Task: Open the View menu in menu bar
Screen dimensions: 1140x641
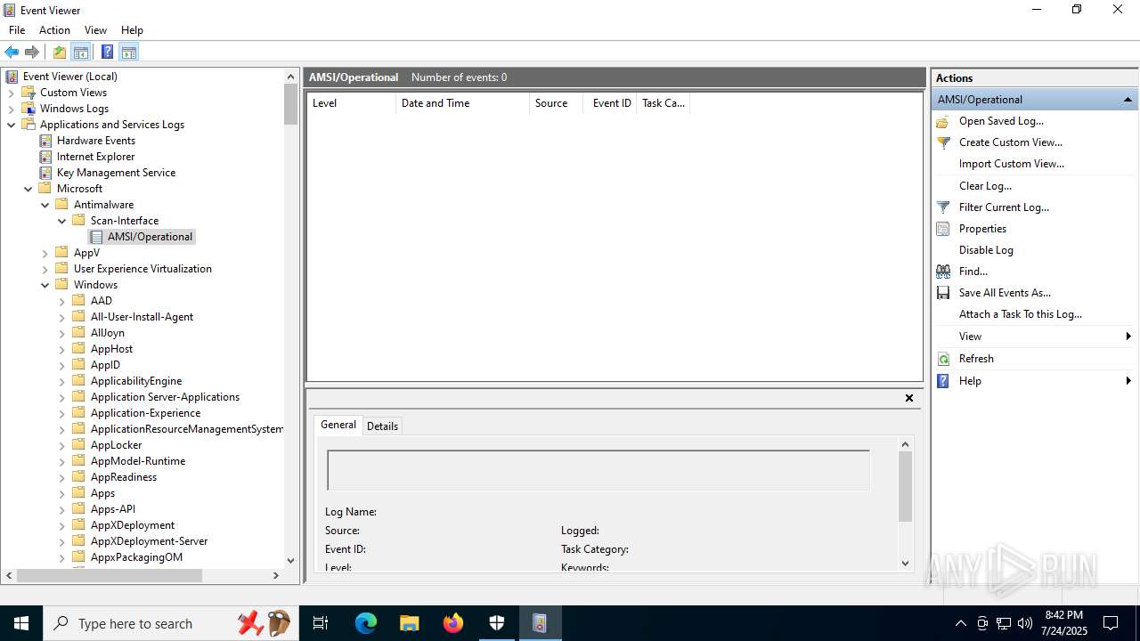Action: (x=95, y=30)
